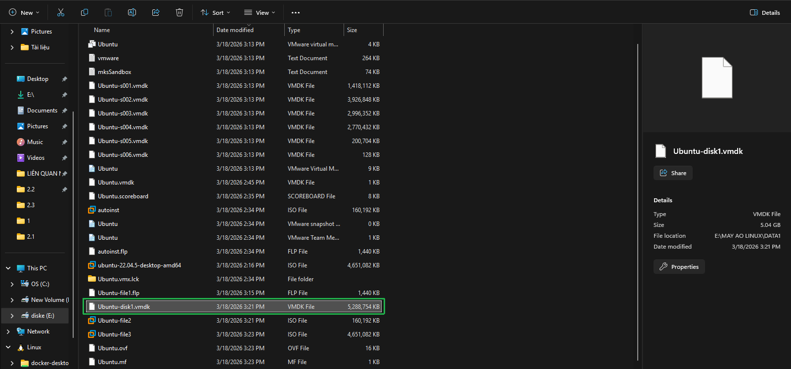
Task: Toggle the Details pane button
Action: [765, 12]
